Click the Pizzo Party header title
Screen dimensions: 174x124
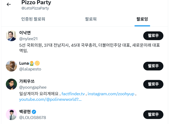coord(36,3)
